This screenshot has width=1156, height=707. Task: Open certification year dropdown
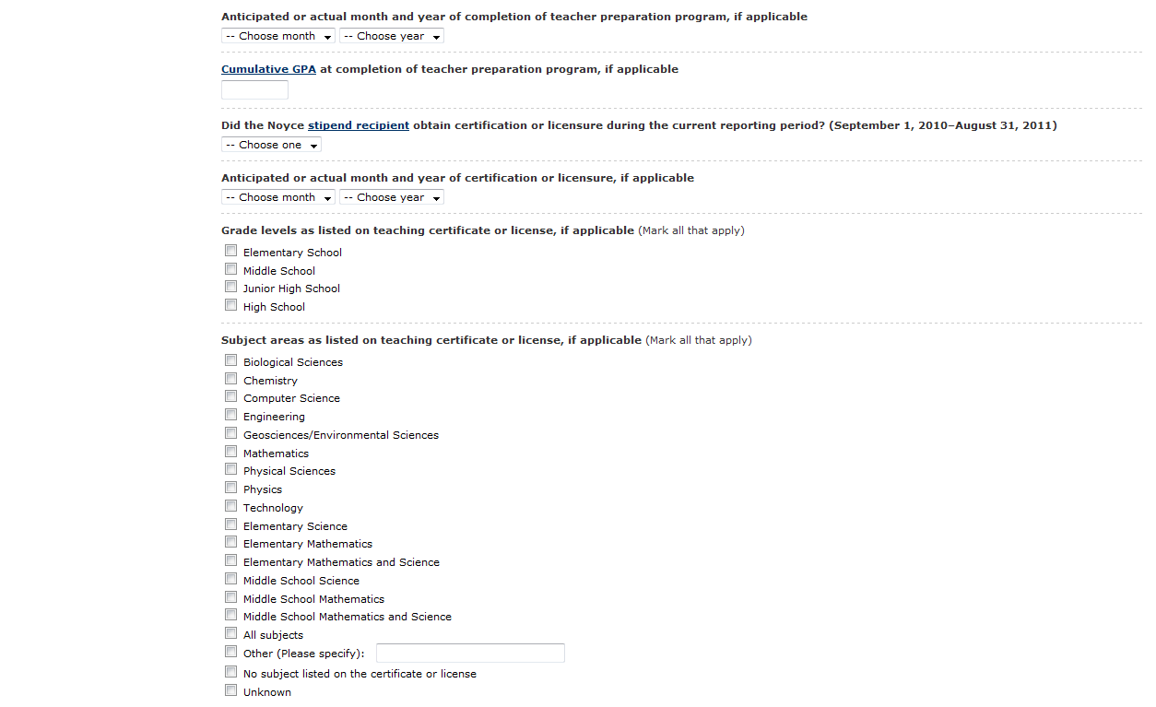click(x=392, y=197)
